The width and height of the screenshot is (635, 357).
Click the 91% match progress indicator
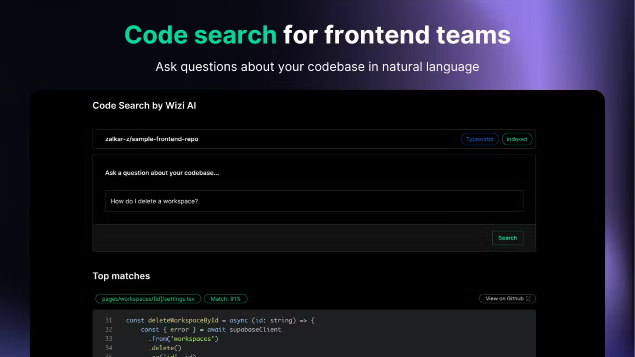pyautogui.click(x=225, y=298)
